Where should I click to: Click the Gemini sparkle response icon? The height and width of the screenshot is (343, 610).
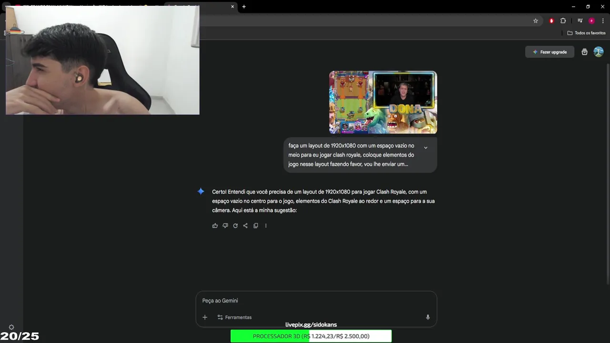point(201,192)
